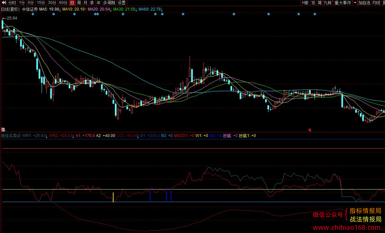Click the last blue diamond event marker
This screenshot has height=233, width=385.
pos(315,14)
